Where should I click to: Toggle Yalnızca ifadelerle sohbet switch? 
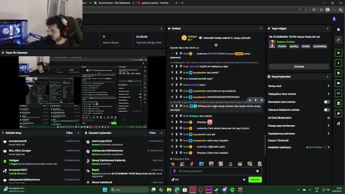[x=327, y=110]
